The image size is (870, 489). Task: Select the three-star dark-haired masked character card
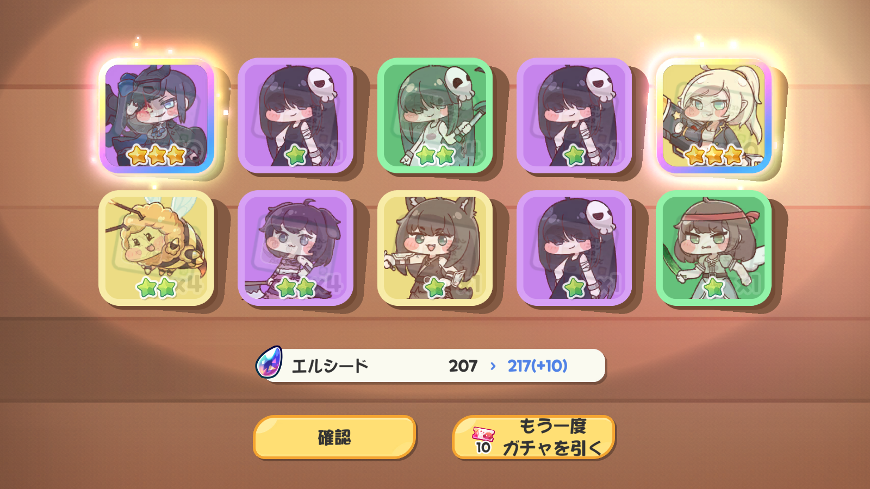tap(157, 116)
